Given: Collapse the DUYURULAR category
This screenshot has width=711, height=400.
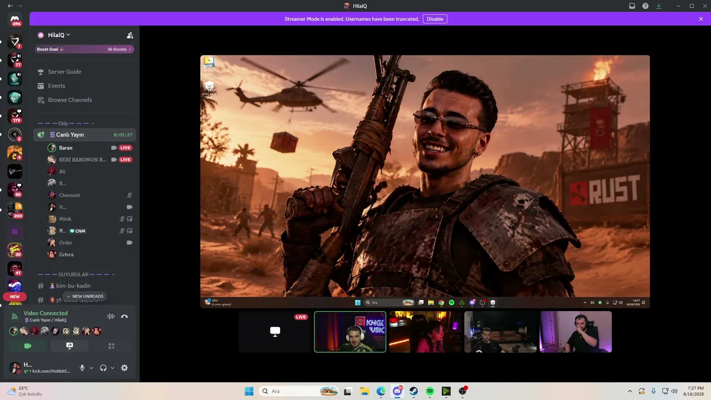Looking at the screenshot, I should 76,274.
